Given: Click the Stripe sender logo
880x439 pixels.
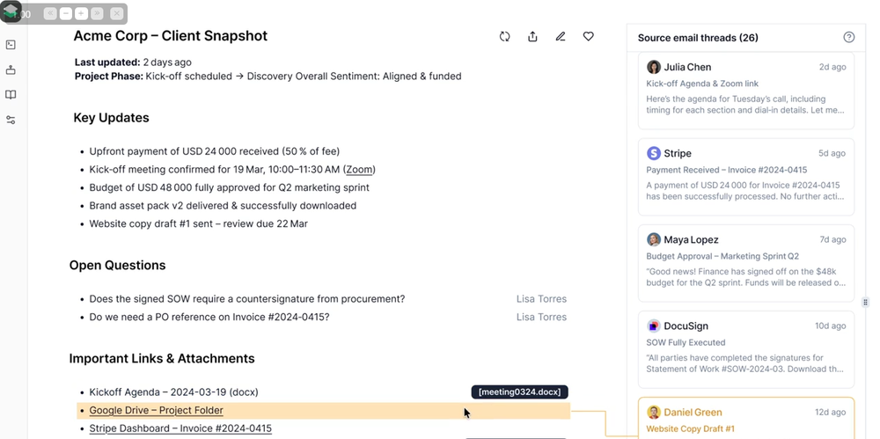Looking at the screenshot, I should pos(653,153).
